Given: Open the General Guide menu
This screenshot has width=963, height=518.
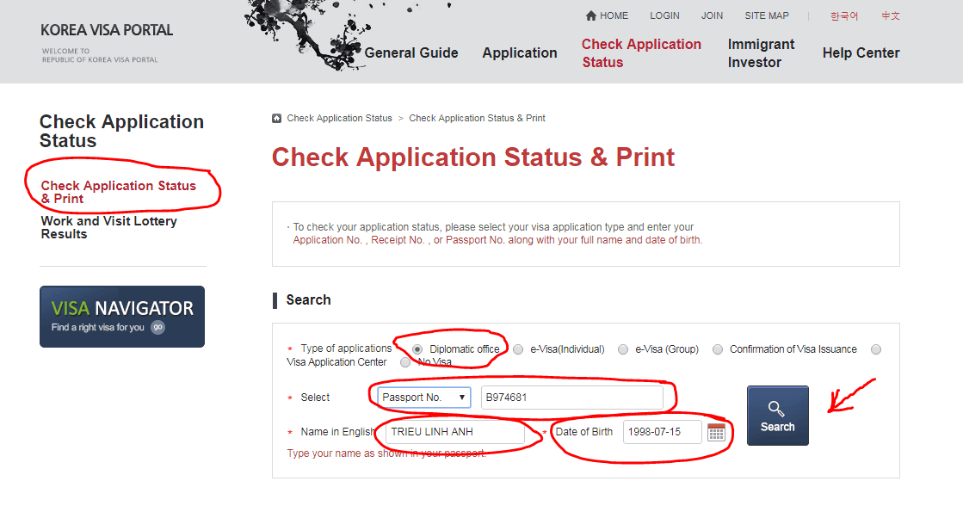Looking at the screenshot, I should tap(411, 52).
